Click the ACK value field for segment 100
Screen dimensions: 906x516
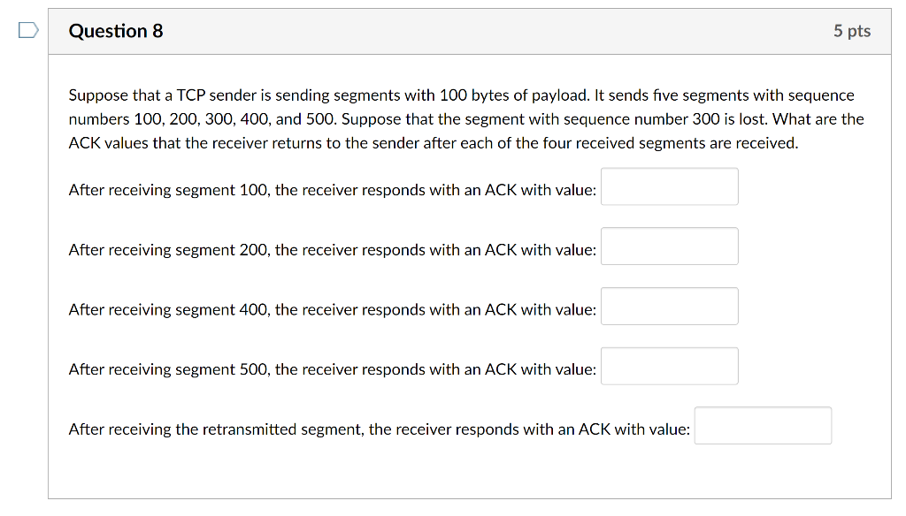pyautogui.click(x=669, y=186)
